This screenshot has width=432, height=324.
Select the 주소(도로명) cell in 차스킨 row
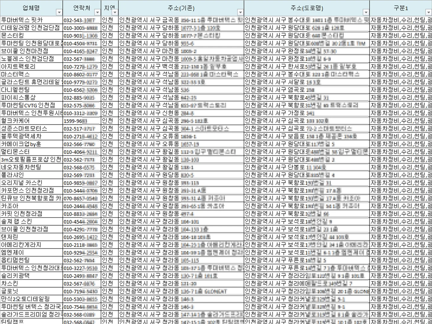click(x=307, y=283)
